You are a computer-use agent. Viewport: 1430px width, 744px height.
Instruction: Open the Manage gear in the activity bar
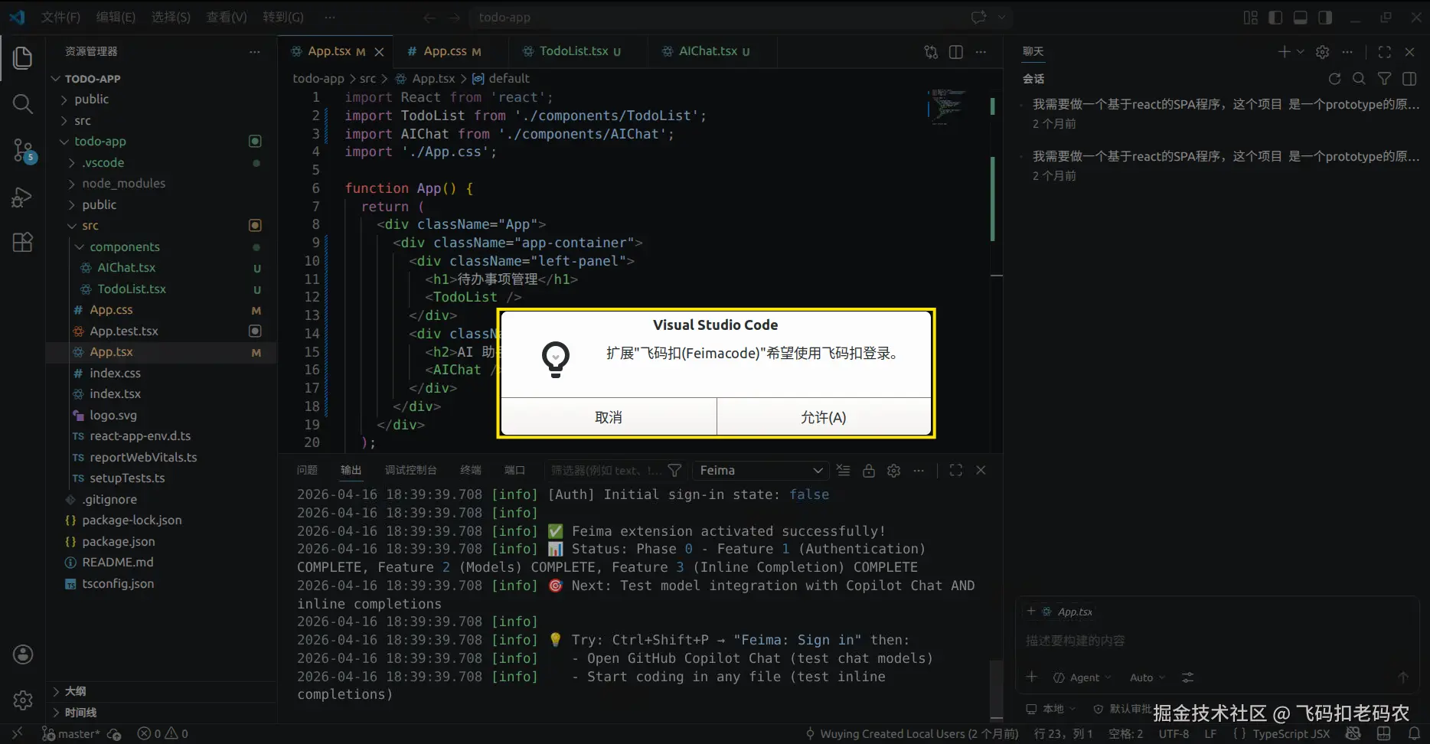pos(23,700)
